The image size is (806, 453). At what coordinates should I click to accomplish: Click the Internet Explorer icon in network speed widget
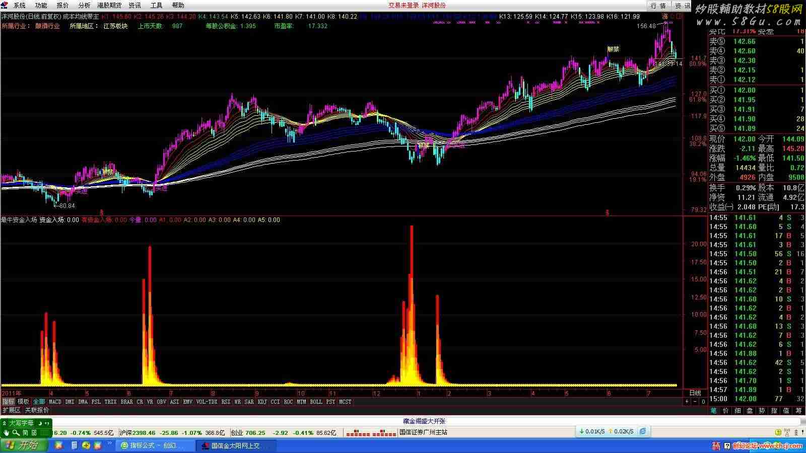point(643,431)
